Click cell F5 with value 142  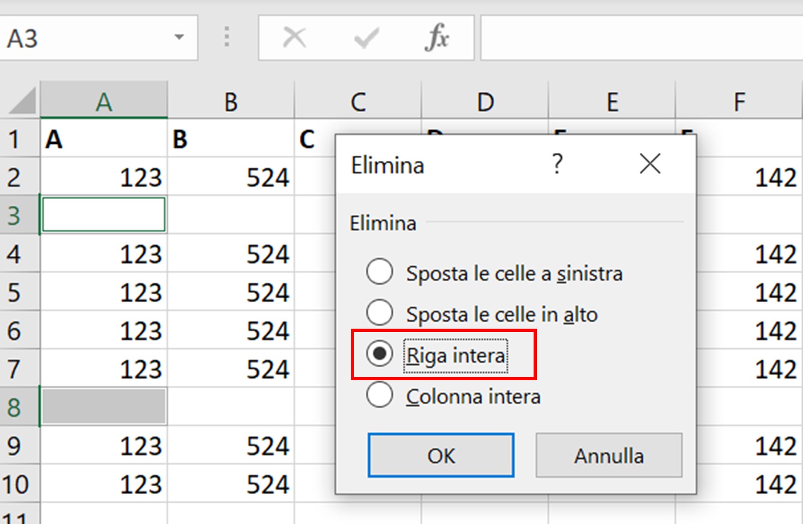749,291
